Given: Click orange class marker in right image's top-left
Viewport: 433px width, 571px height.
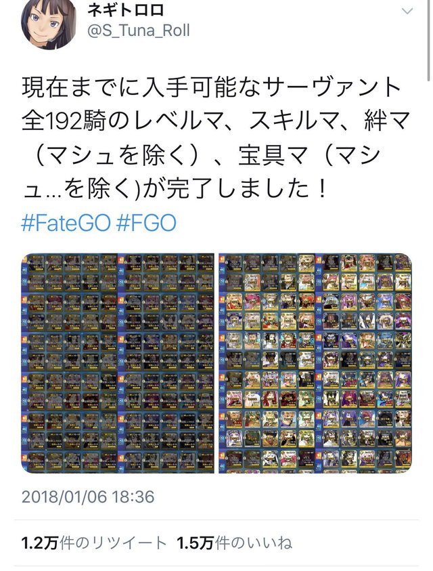Looking at the screenshot, I should point(222,259).
